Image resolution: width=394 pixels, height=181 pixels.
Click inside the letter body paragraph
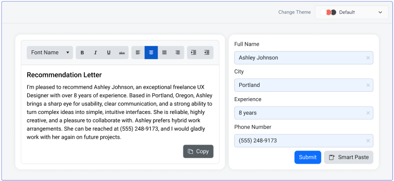coord(120,112)
